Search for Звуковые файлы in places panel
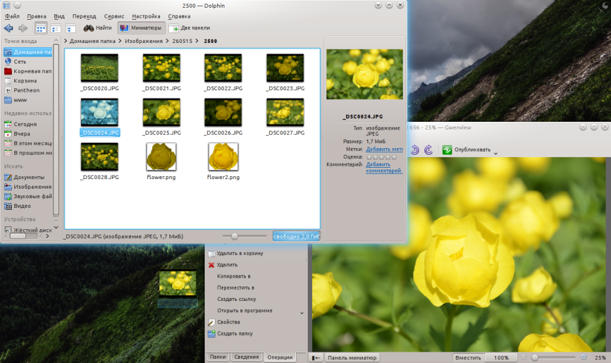Screen dimensions: 611x363 pyautogui.click(x=27, y=196)
